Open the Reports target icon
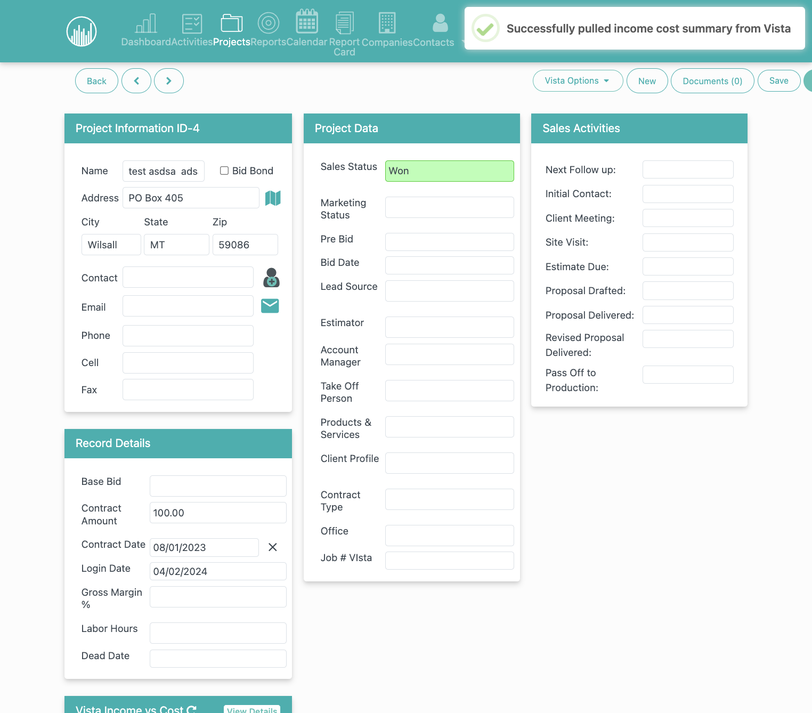This screenshot has width=812, height=713. [269, 23]
